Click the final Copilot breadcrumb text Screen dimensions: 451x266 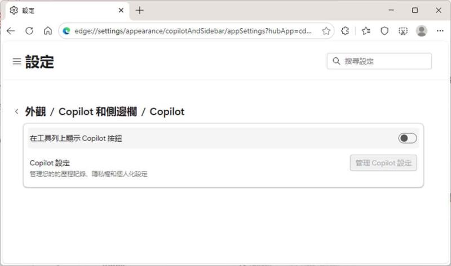(167, 111)
